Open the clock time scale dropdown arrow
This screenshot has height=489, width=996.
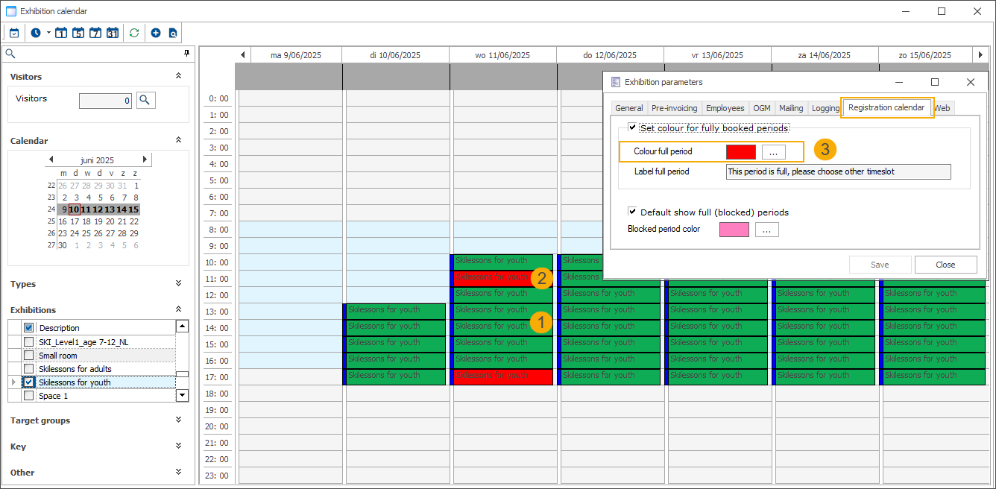tap(48, 33)
